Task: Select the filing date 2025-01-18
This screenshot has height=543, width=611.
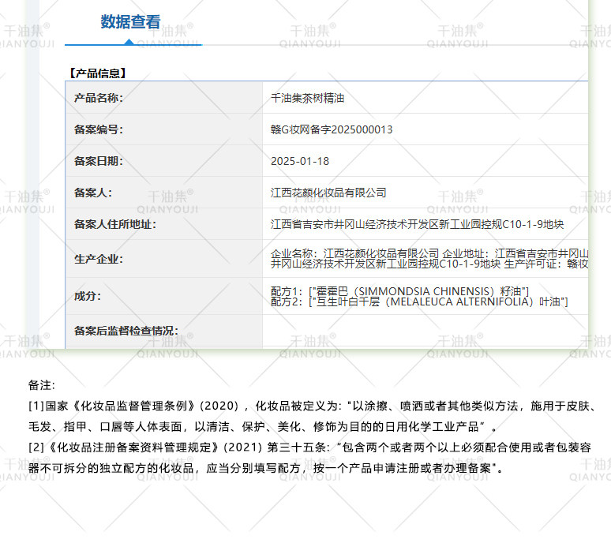Action: click(300, 161)
